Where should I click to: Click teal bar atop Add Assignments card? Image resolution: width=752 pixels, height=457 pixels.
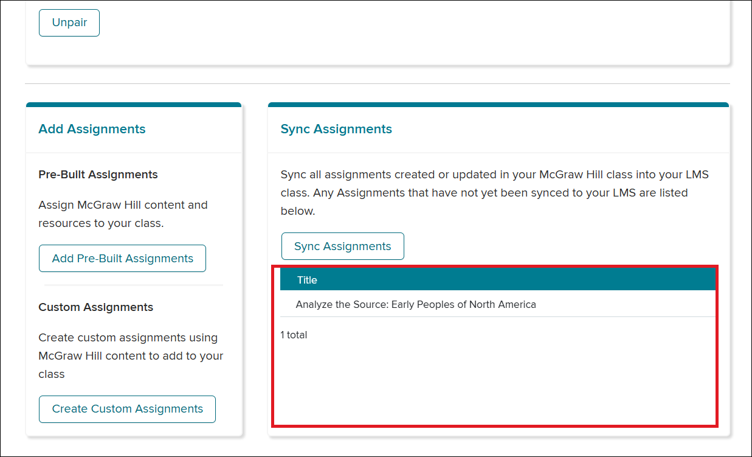pos(134,105)
